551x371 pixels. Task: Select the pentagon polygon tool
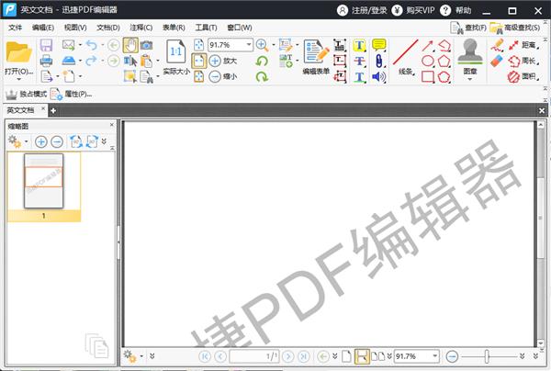point(444,61)
